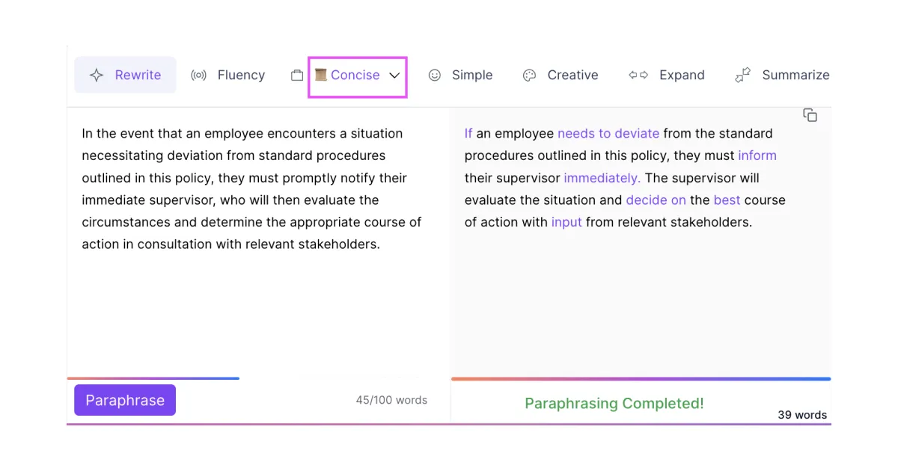Click the Simple smiley face icon
This screenshot has width=898, height=471.
pos(434,75)
